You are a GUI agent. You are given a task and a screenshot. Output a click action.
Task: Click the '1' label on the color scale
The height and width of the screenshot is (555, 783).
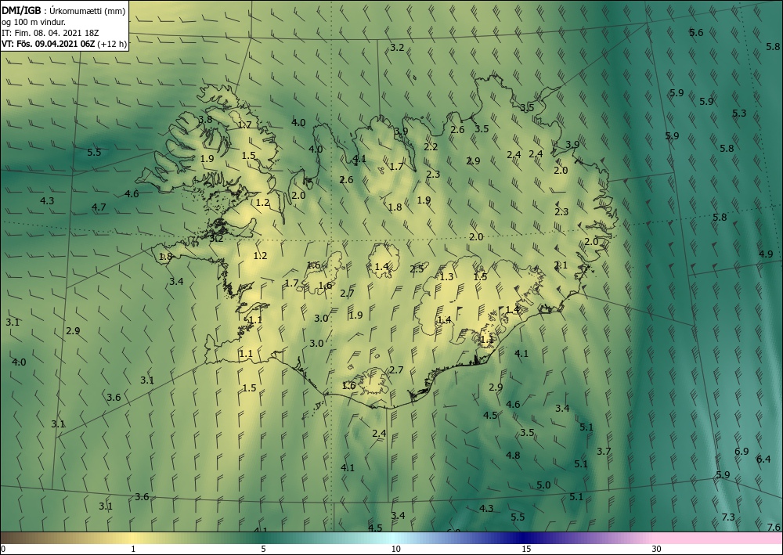[x=133, y=550]
